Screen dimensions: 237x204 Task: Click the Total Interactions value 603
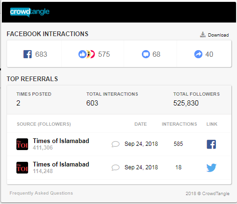92,103
